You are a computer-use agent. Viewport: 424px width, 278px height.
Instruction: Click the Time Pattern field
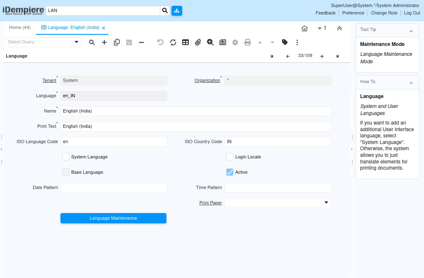(x=278, y=188)
